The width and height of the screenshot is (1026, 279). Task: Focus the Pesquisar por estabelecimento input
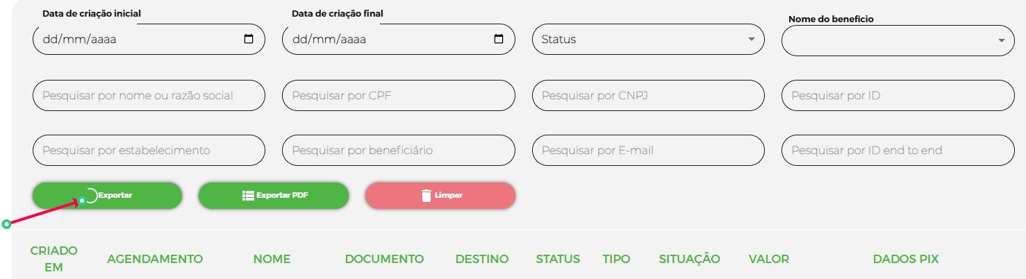click(x=149, y=151)
